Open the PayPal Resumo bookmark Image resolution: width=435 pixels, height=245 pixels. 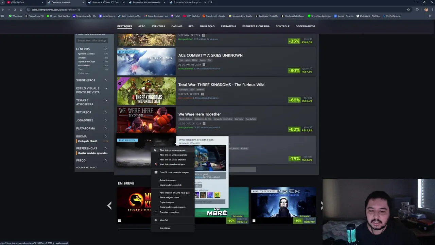pos(391,16)
